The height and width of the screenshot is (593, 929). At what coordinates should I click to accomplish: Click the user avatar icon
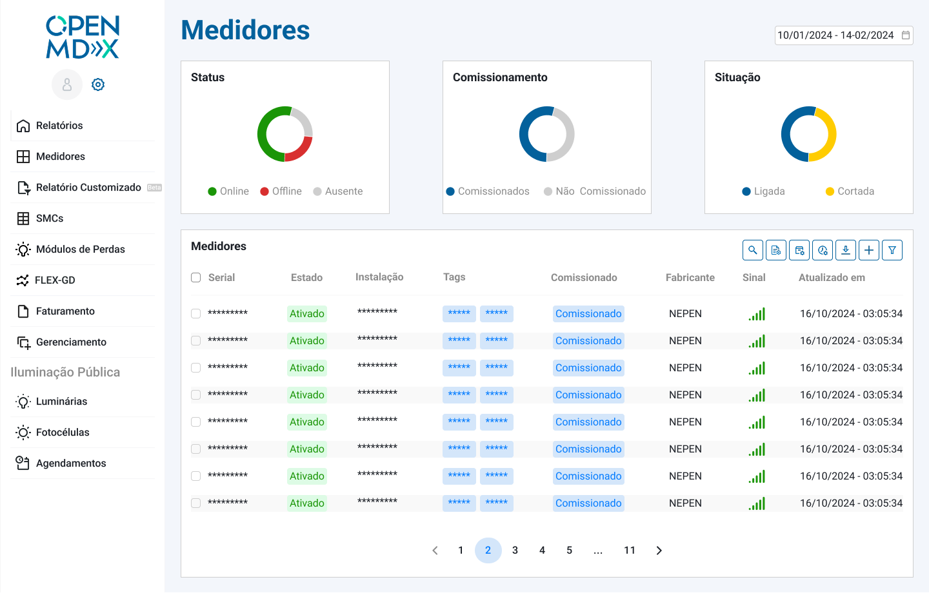pos(67,84)
